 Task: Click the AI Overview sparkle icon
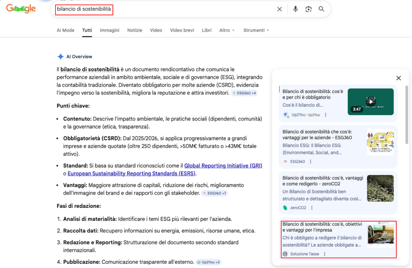61,57
